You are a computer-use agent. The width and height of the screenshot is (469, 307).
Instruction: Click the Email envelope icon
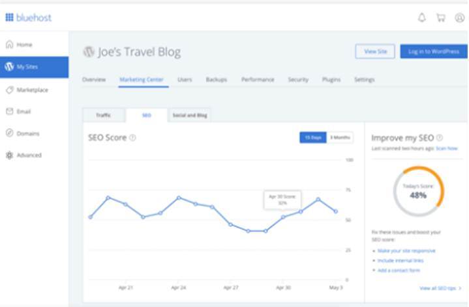[x=10, y=111]
